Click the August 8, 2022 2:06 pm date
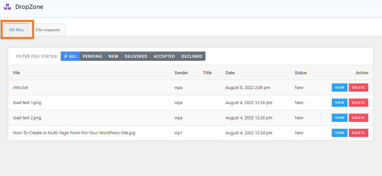 (248, 87)
